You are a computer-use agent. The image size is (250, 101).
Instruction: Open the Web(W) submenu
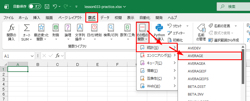pos(157,86)
